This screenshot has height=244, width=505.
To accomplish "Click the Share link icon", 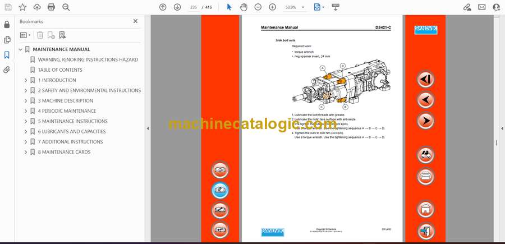I will pyautogui.click(x=467, y=7).
